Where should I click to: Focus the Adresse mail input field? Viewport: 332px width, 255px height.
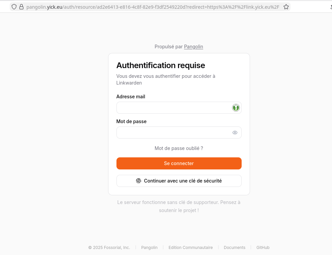[173, 108]
